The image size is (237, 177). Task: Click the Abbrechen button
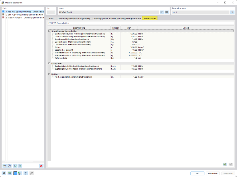(x=213, y=173)
